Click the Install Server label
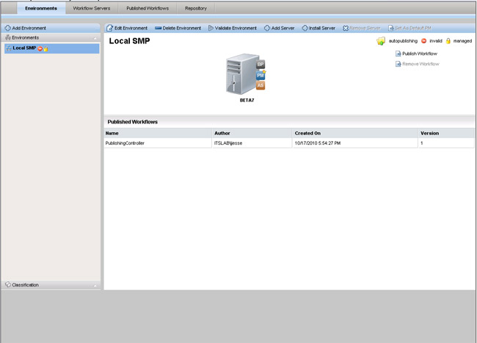The height and width of the screenshot is (343, 477). [x=322, y=28]
